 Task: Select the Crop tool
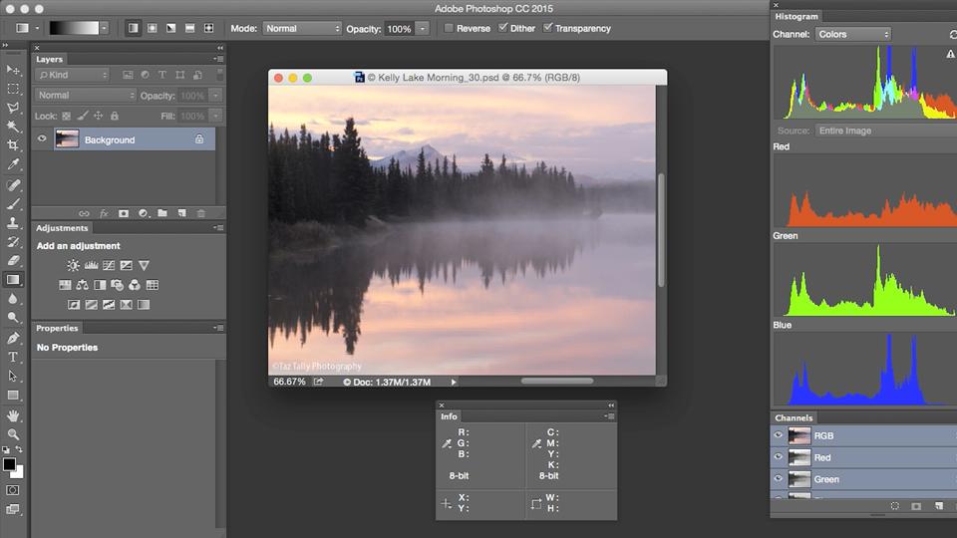(13, 145)
